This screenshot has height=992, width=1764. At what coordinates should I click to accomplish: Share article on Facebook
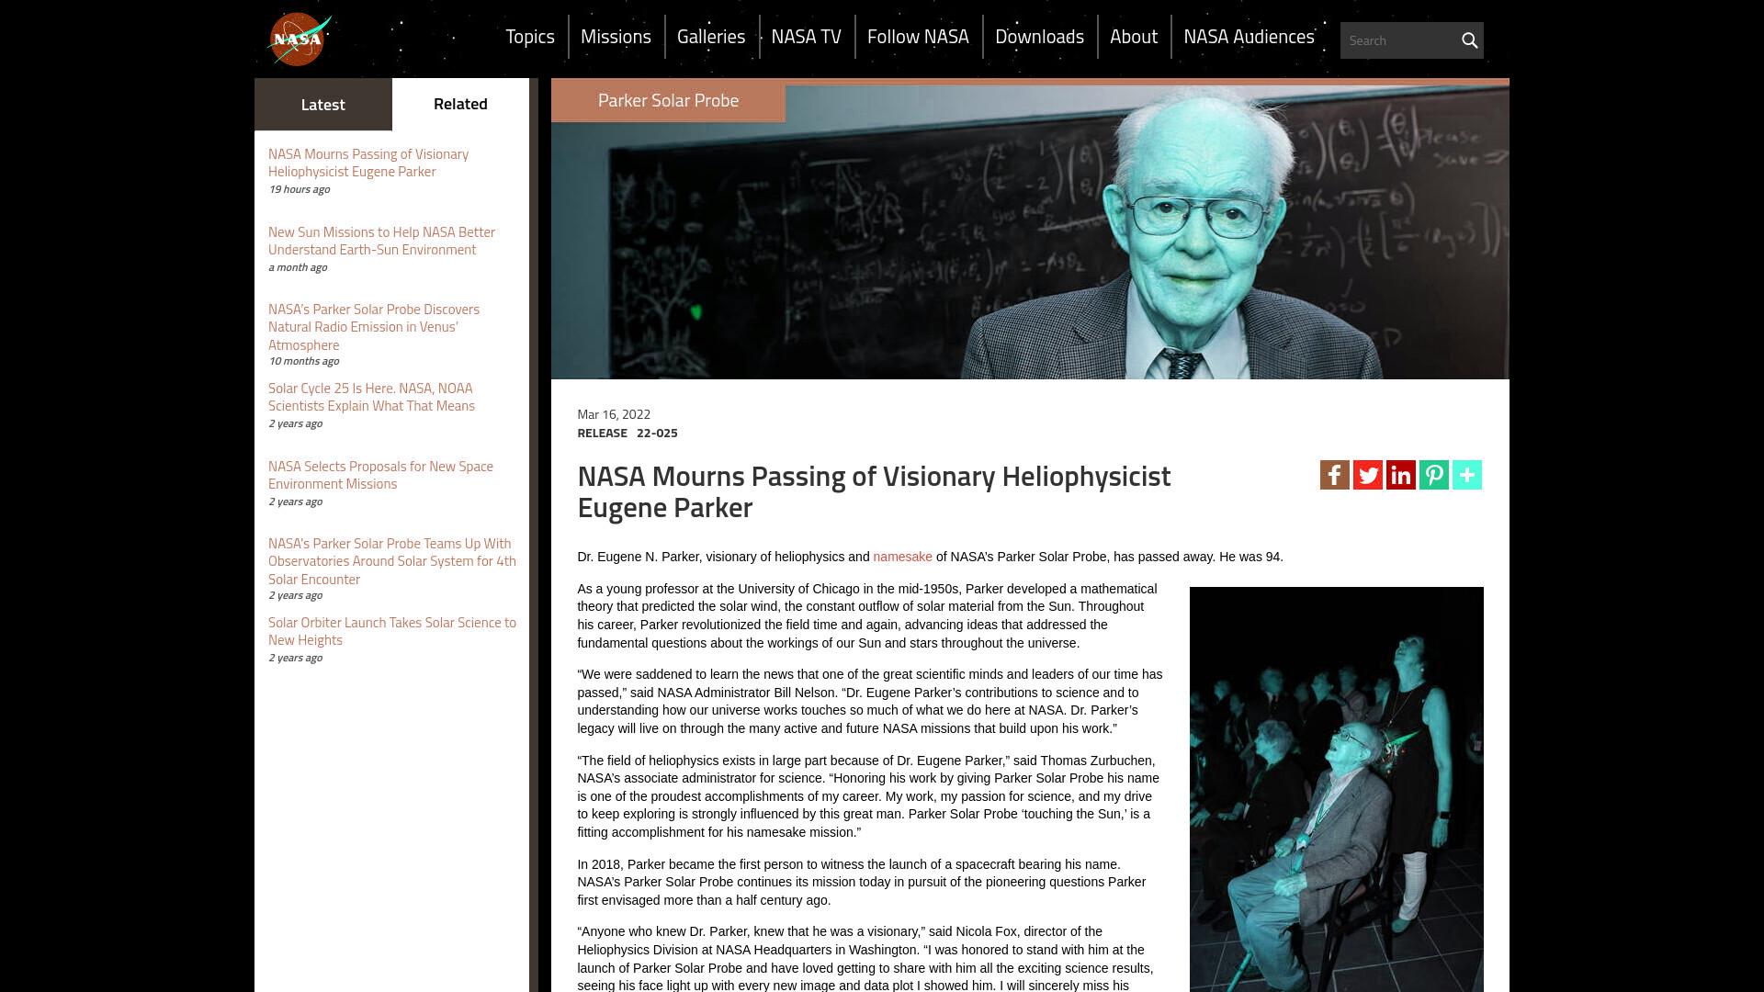pyautogui.click(x=1335, y=475)
